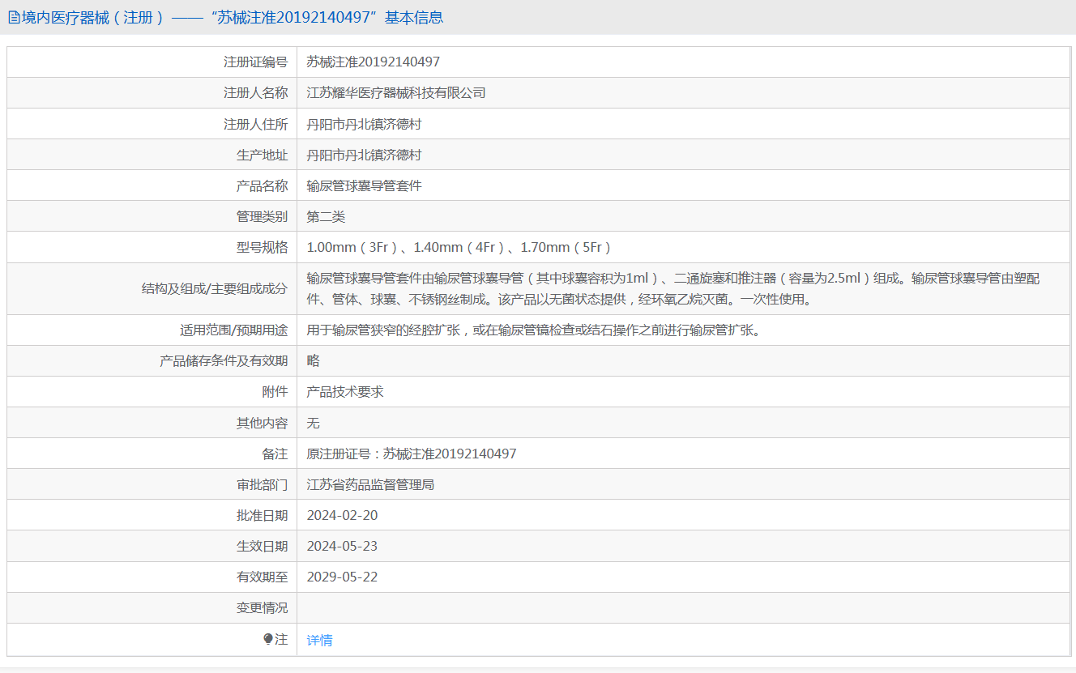This screenshot has width=1076, height=673.
Task: Select the 略 value
Action: [x=314, y=361]
